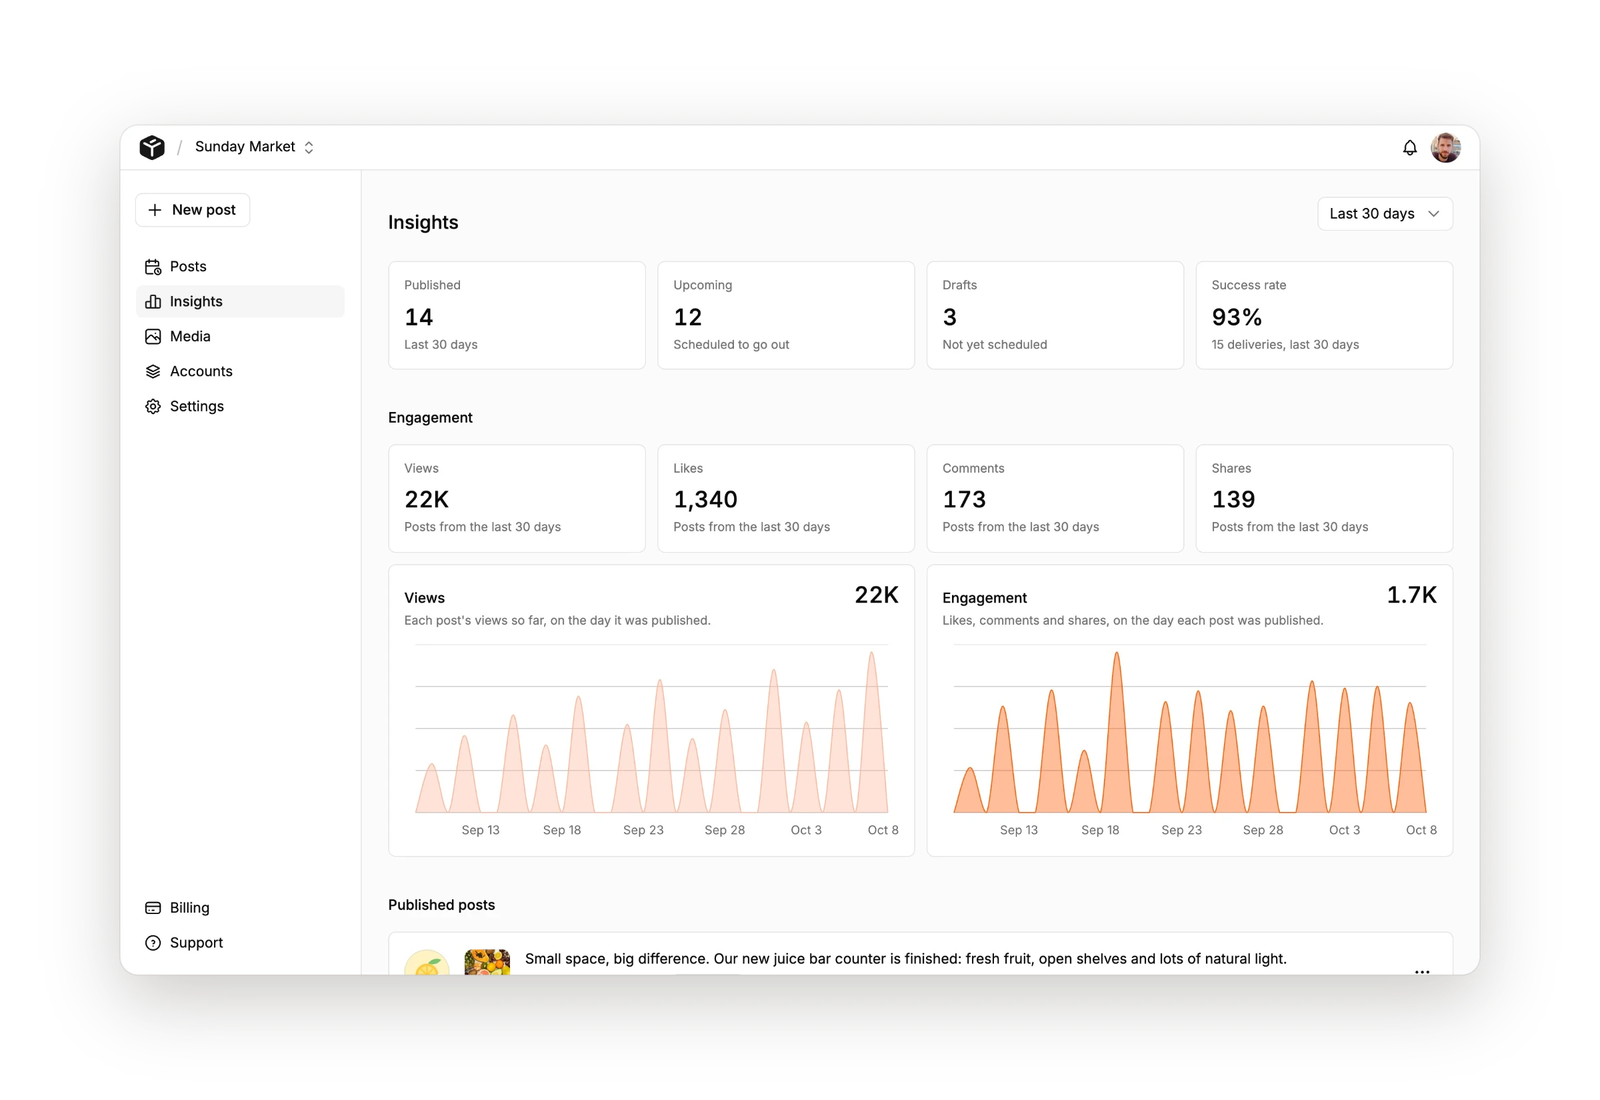
Task: Click the New post button
Action: click(x=192, y=209)
